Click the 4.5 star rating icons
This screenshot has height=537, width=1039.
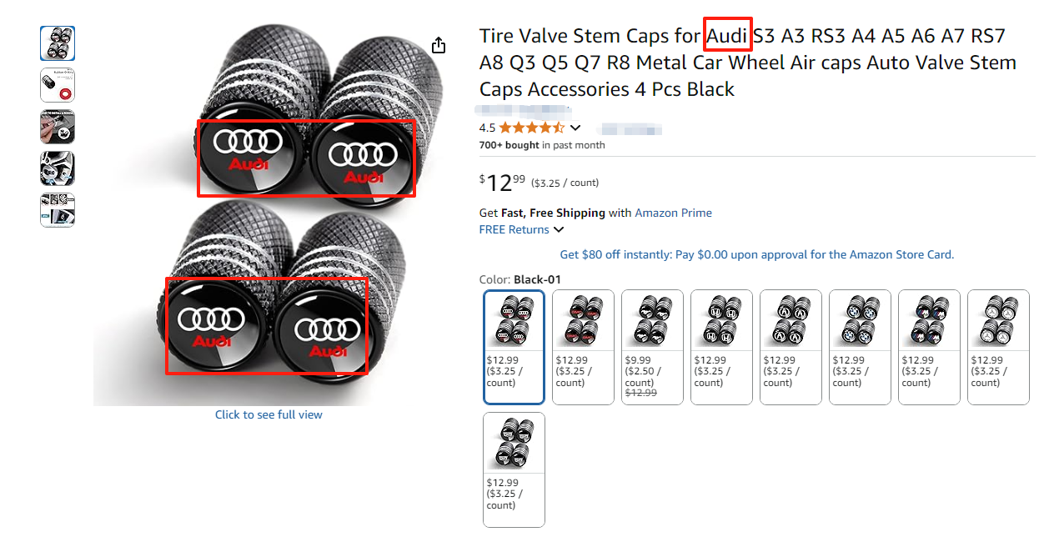pyautogui.click(x=531, y=128)
